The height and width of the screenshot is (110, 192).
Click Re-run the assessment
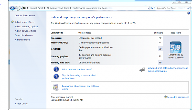pos(178,97)
